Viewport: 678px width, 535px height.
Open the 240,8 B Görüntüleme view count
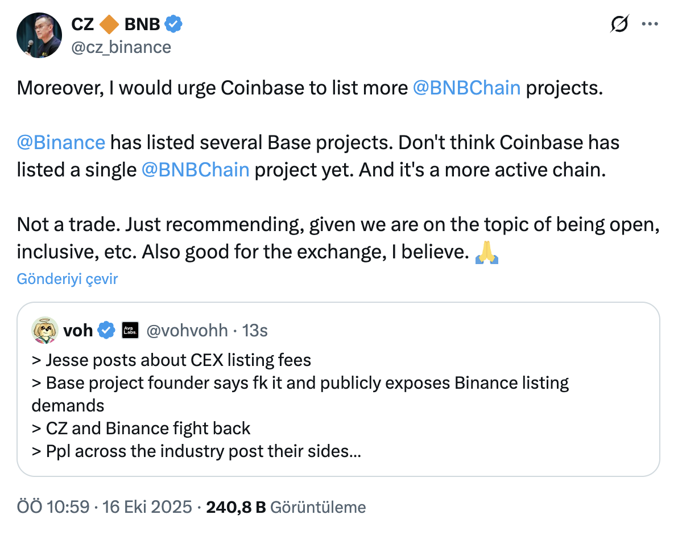coord(286,507)
